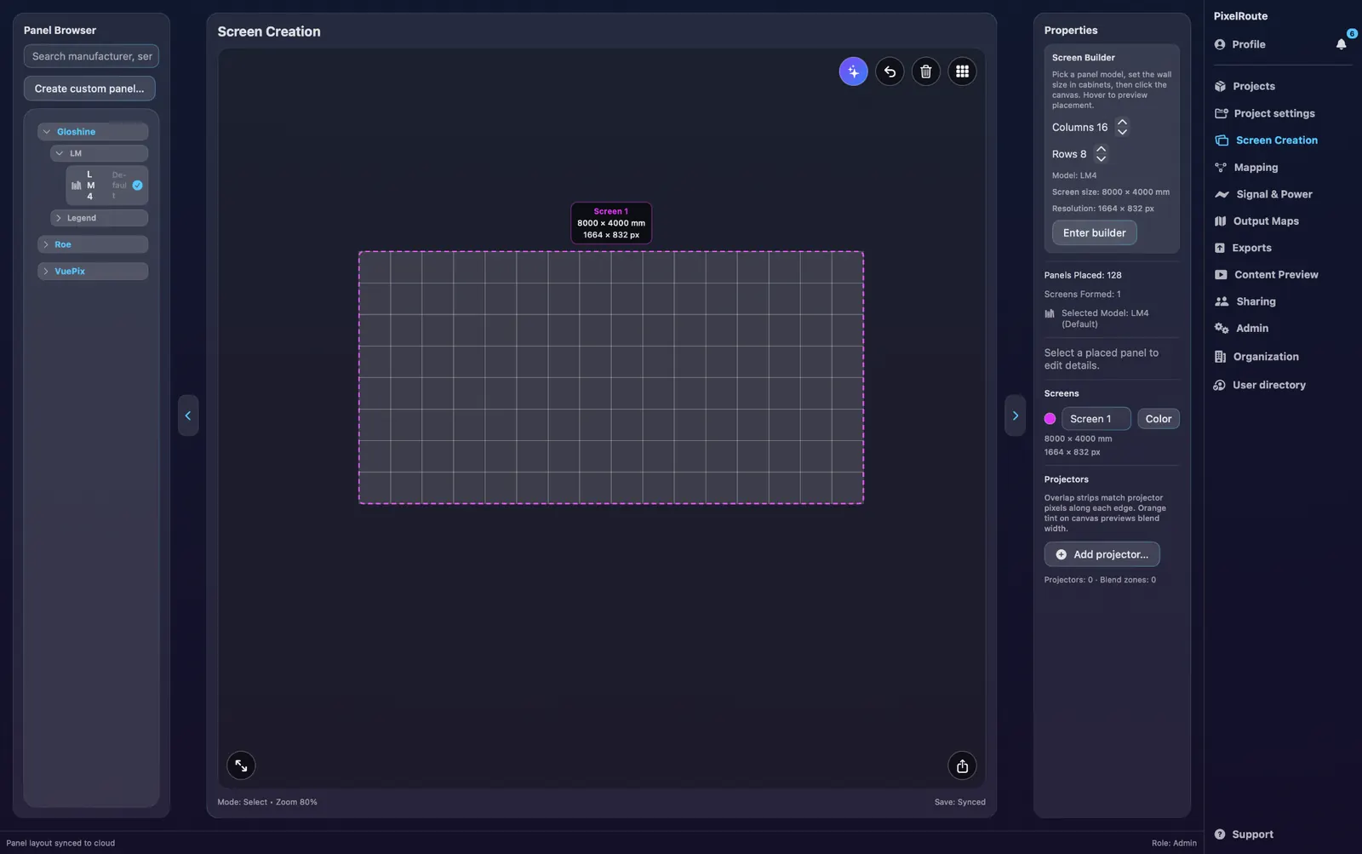Open the Sharing section
This screenshot has width=1362, height=854.
click(1245, 301)
